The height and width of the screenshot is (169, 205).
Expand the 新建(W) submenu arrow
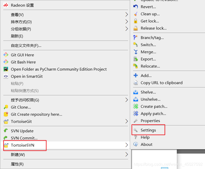127,154
